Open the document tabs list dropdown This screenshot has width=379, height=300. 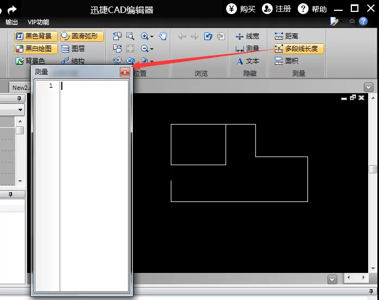368,87
